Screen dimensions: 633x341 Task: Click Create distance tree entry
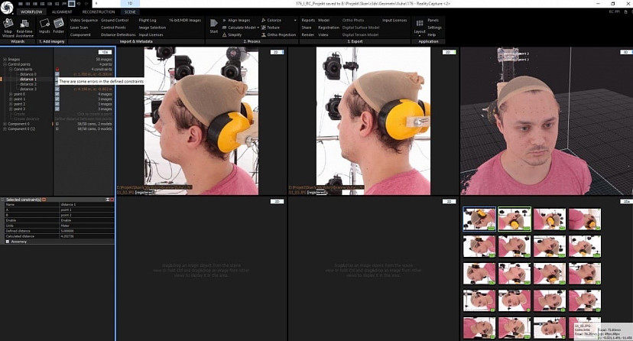pyautogui.click(x=27, y=119)
